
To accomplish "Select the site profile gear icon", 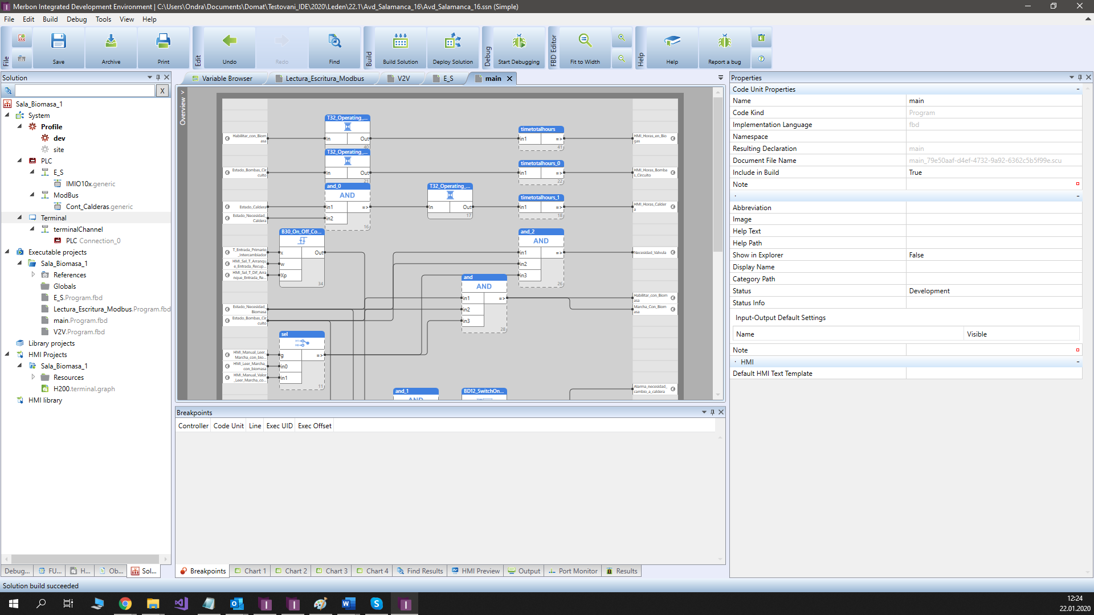I will [45, 150].
